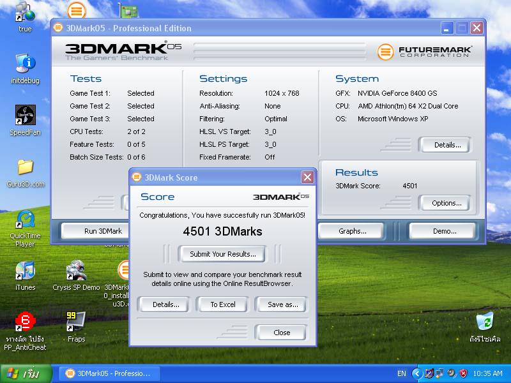This screenshot has width=511, height=383.
Task: Switch to 3DMark05 taskbar item
Action: tap(109, 373)
